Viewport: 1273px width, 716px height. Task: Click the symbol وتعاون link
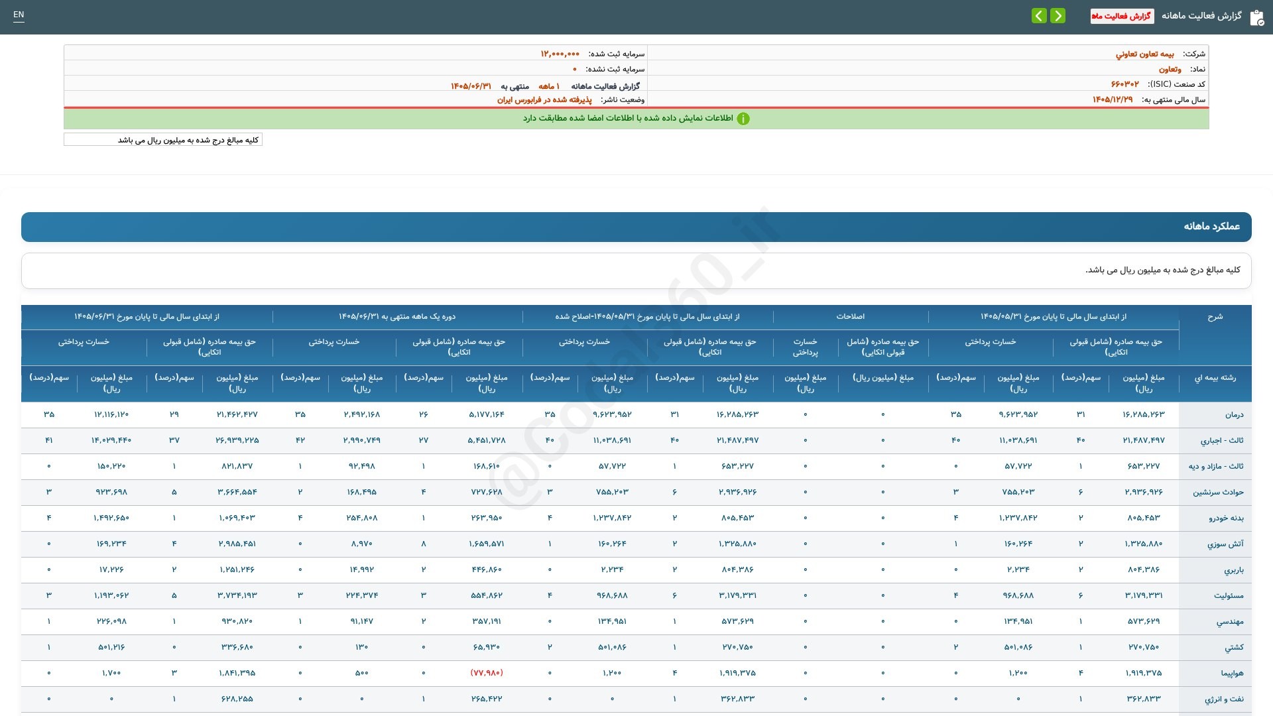1170,69
